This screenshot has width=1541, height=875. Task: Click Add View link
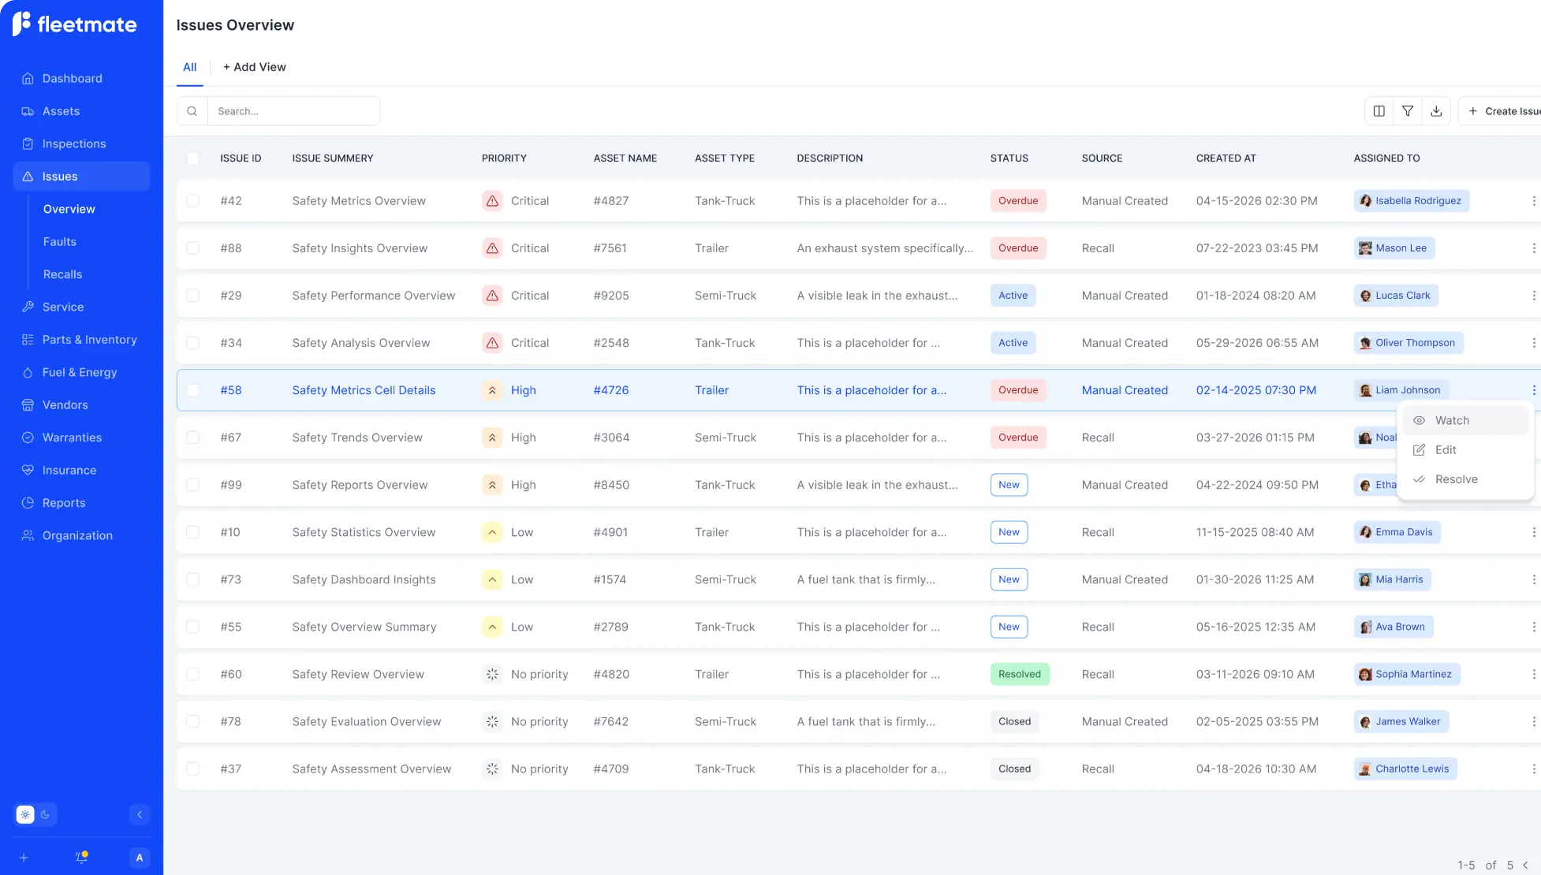254,67
